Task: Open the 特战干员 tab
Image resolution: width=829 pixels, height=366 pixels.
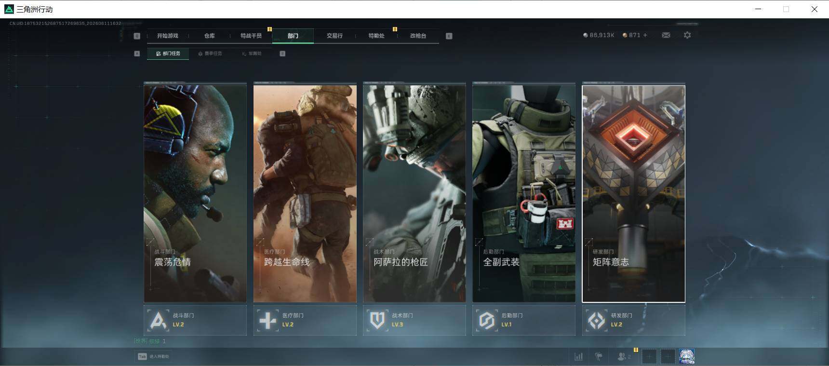Action: coord(251,36)
